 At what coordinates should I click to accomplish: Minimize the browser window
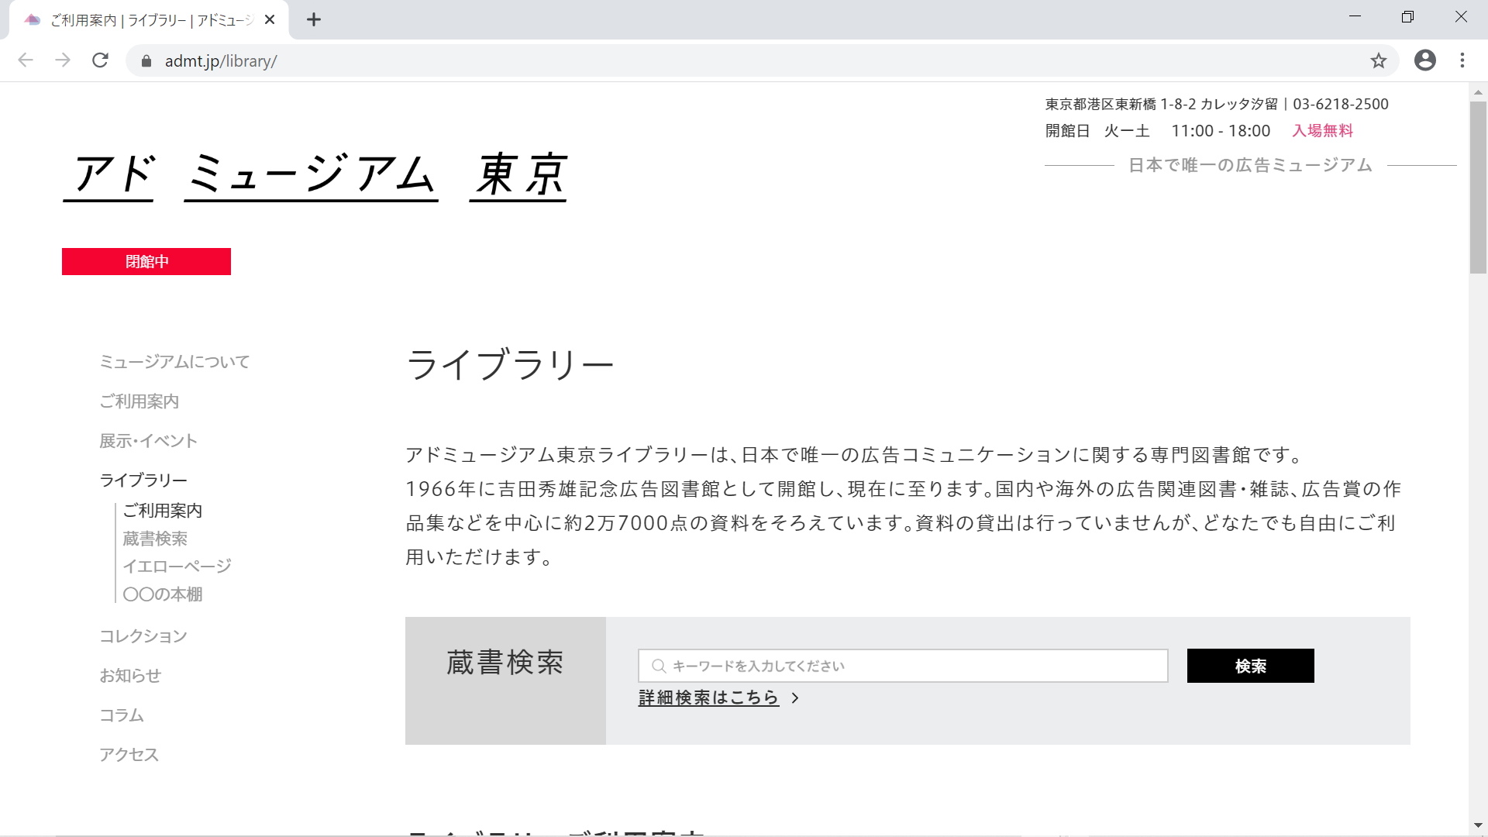[x=1355, y=17]
